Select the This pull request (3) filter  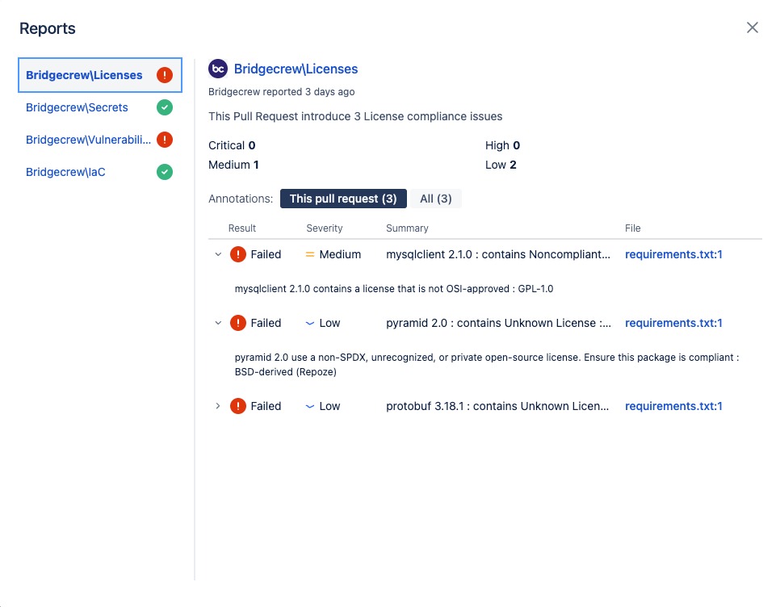point(343,199)
